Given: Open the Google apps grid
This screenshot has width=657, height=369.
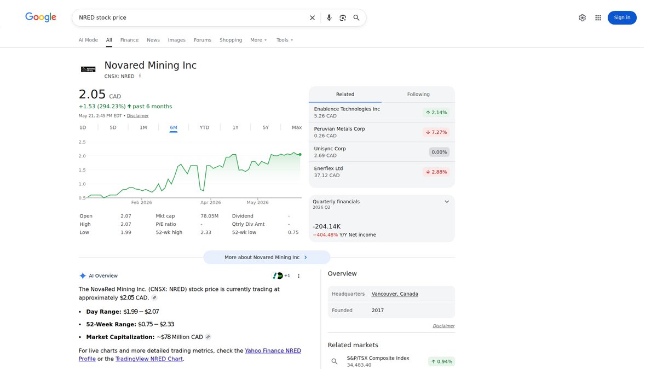Looking at the screenshot, I should (598, 17).
